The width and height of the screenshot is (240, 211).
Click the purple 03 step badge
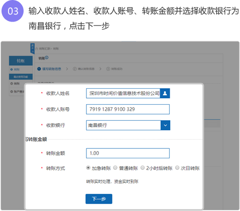click(13, 11)
